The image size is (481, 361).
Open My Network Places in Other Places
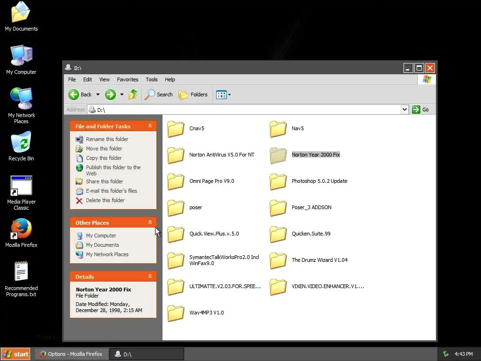pyautogui.click(x=107, y=254)
